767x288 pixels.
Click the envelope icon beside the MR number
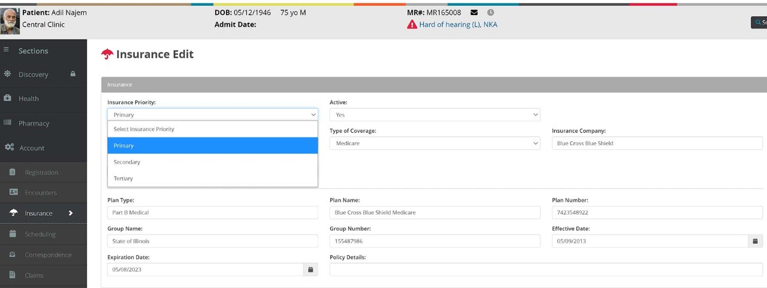click(474, 13)
